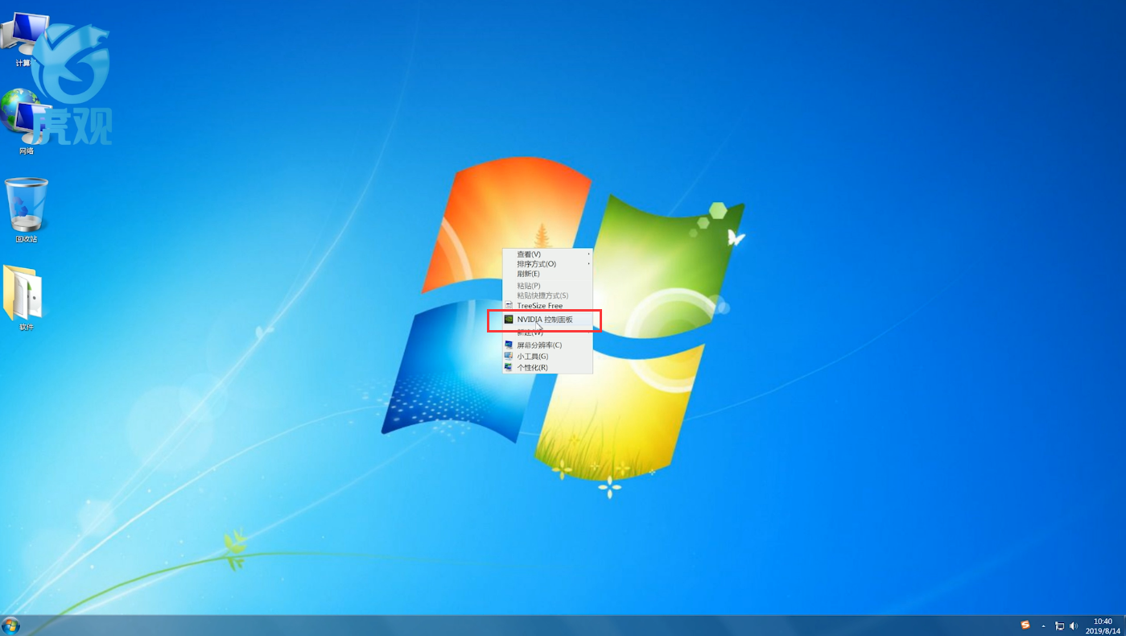This screenshot has height=636, width=1126.
Task: Open the volume speaker tray icon
Action: (x=1073, y=626)
